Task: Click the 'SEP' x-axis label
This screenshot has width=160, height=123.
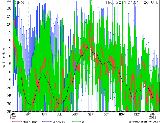Action: click(x=91, y=114)
